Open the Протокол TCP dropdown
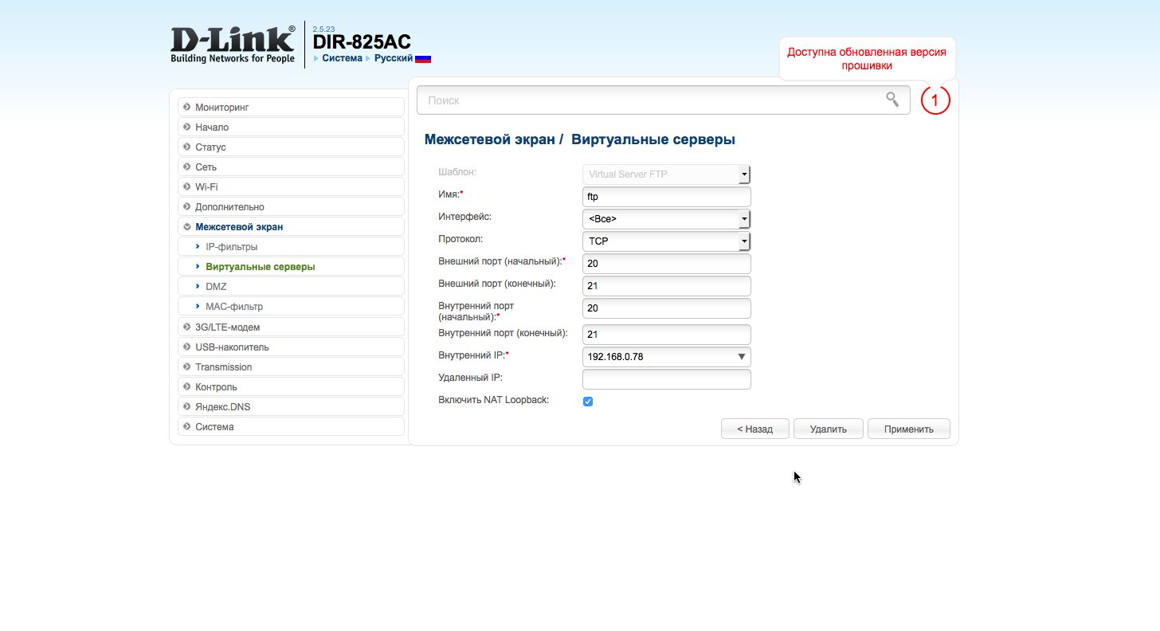Image resolution: width=1160 pixels, height=631 pixels. coord(666,241)
